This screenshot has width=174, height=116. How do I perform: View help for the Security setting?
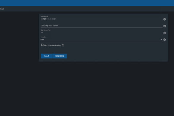[x=164, y=40]
